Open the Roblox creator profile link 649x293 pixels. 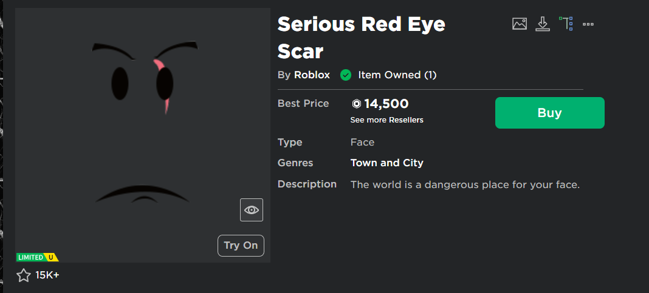pyautogui.click(x=312, y=75)
